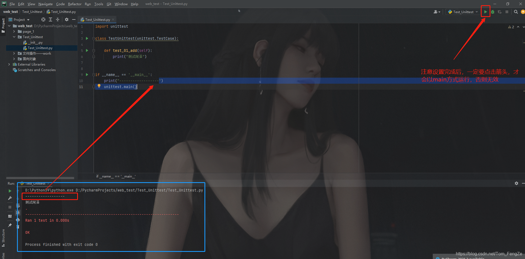
Task: Run with Coverage from the toolbar
Action: tap(500, 12)
